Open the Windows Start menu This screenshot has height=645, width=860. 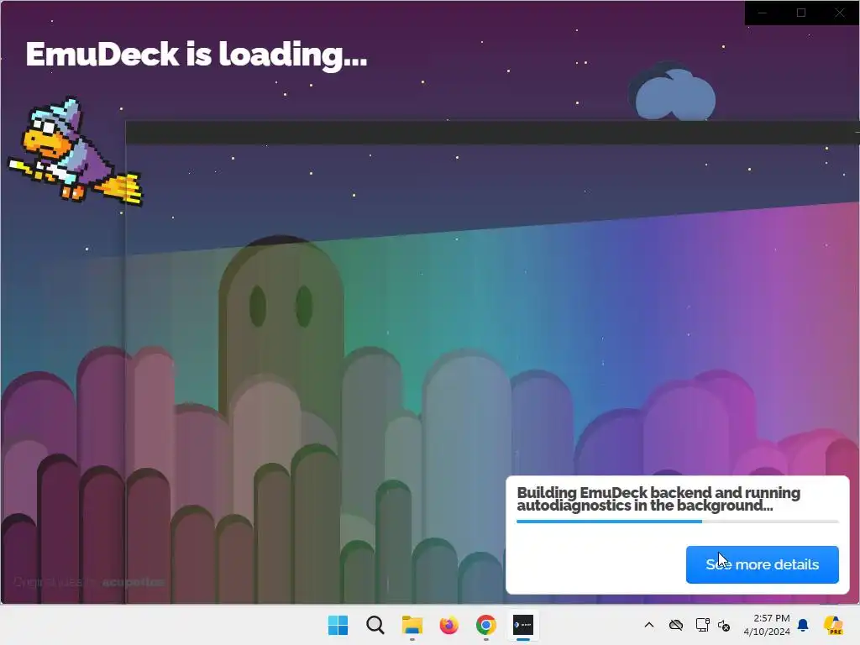338,625
